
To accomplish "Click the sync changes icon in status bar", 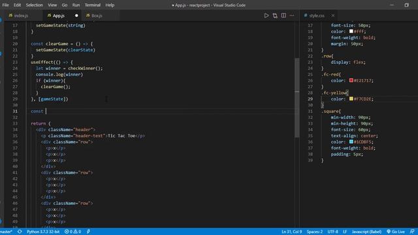I will 20,232.
